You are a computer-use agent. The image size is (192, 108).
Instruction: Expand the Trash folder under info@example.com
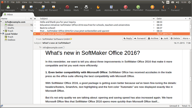point(4,31)
